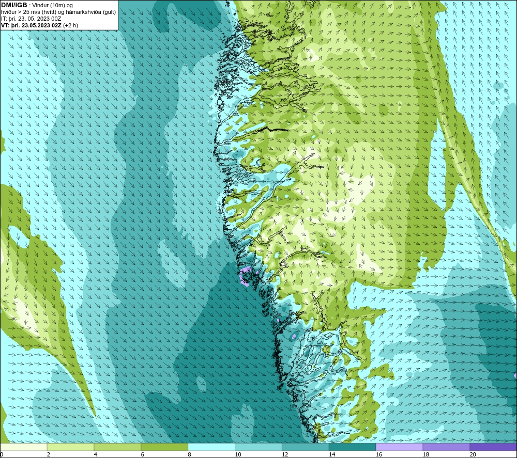
Task: Click the 6–8 m/s olive green legend swatch
Action: point(164,447)
